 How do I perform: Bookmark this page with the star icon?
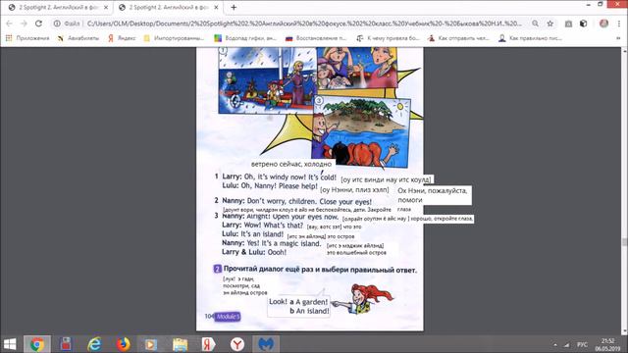pyautogui.click(x=550, y=24)
